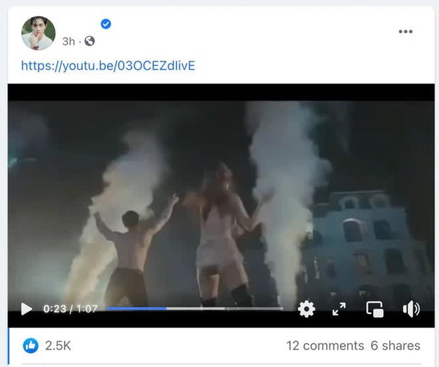The width and height of the screenshot is (439, 367).
Task: View the 6 shares list
Action: tap(395, 346)
